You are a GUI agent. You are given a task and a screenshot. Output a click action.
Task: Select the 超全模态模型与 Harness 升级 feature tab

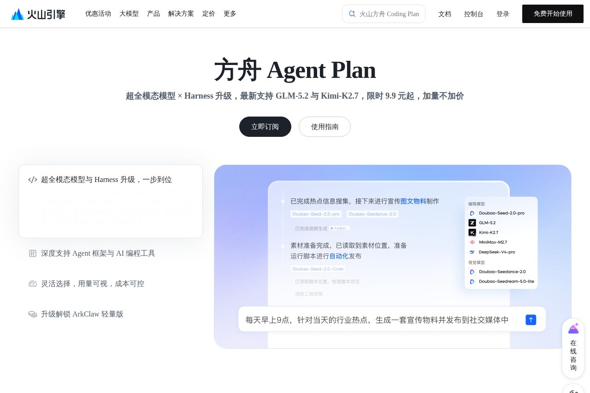pos(111,201)
